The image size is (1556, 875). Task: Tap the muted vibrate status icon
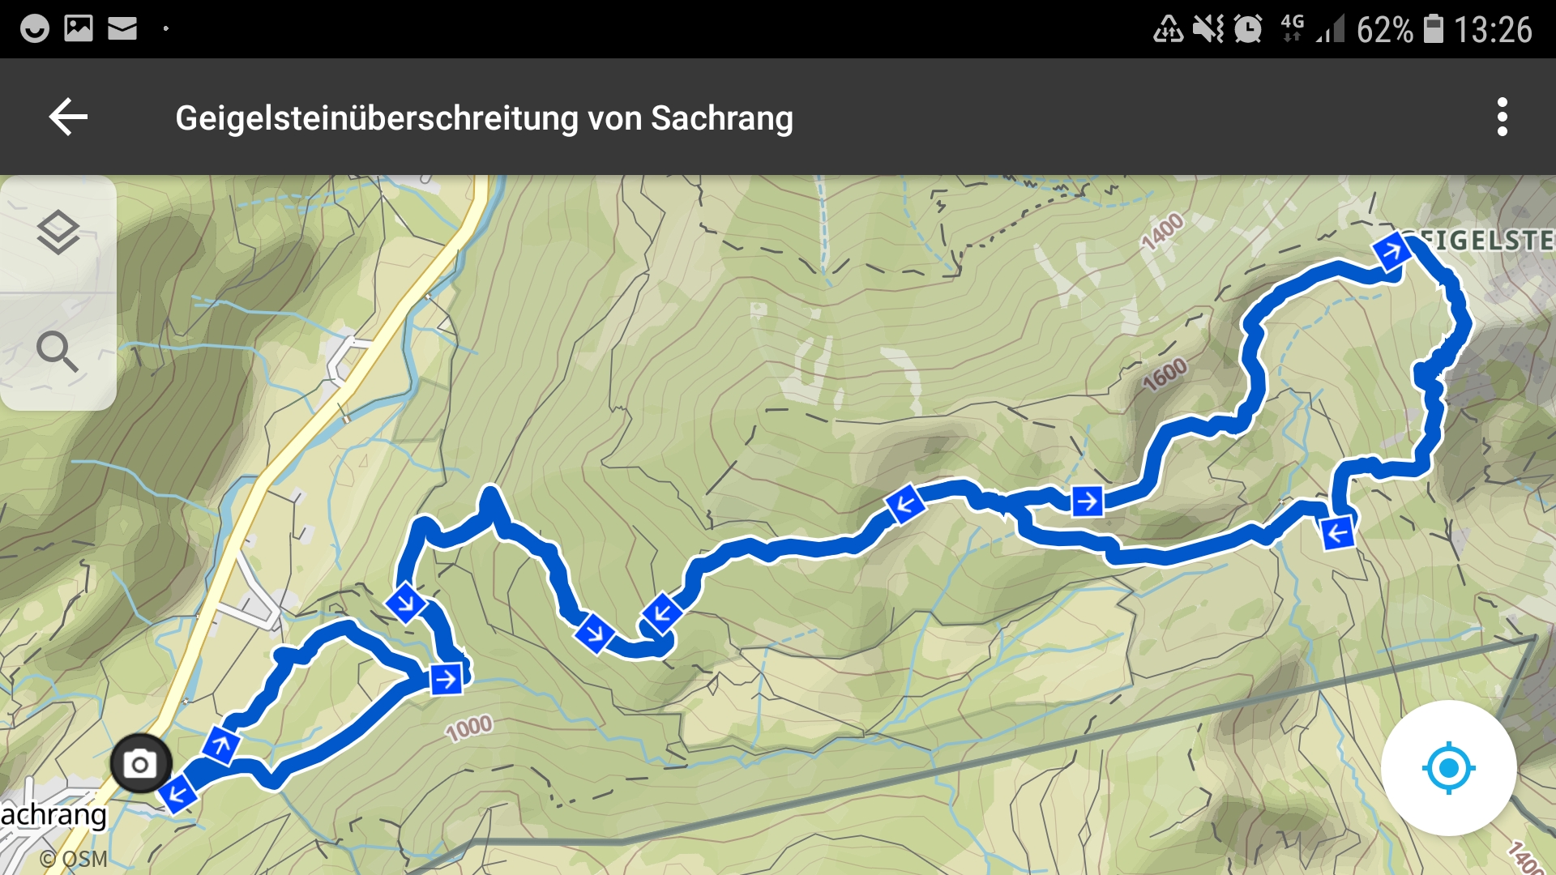1208,29
